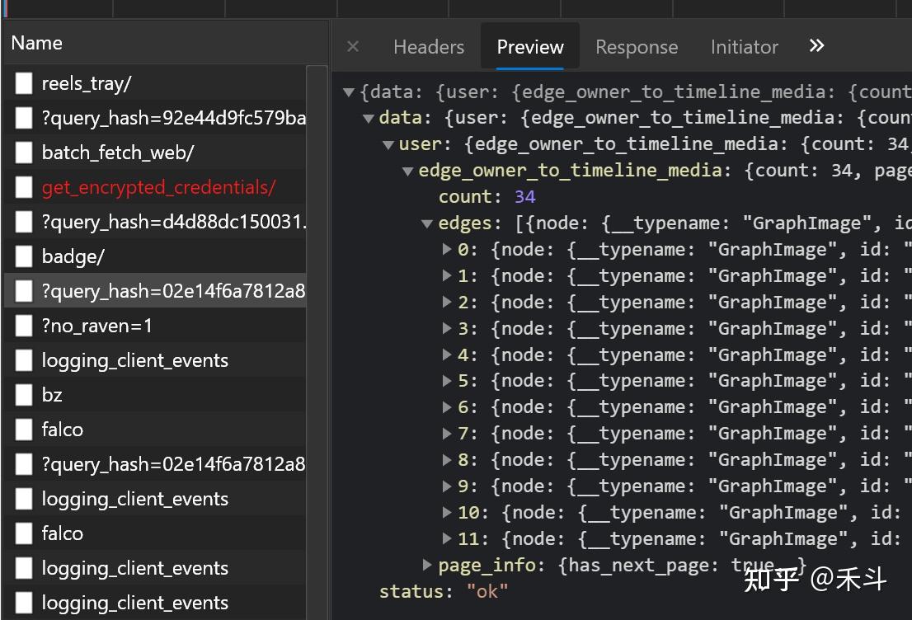The height and width of the screenshot is (620, 912).
Task: Select the batch_fetch_web/ request
Action: 155,153
